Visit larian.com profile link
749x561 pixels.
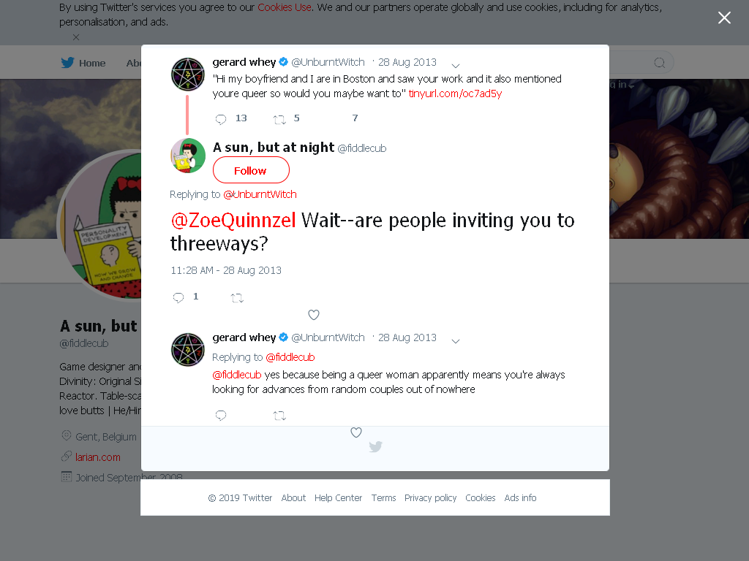coord(97,457)
